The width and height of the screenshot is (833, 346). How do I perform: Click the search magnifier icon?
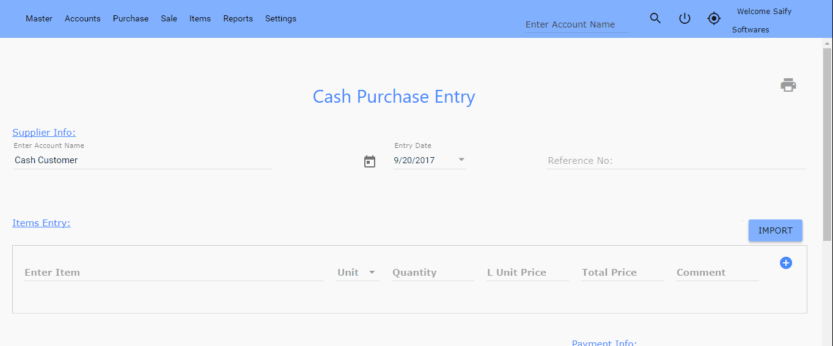[655, 18]
